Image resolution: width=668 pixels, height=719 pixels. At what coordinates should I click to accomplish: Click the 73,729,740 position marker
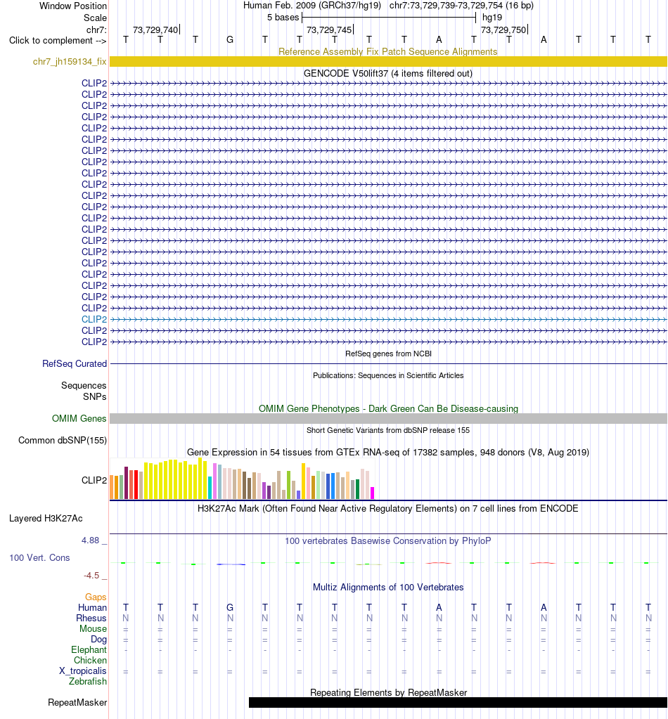tap(156, 30)
